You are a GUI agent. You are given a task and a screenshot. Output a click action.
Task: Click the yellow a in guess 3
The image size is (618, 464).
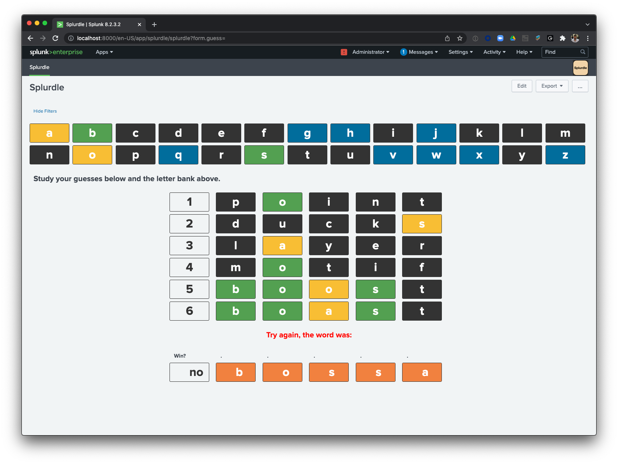283,246
